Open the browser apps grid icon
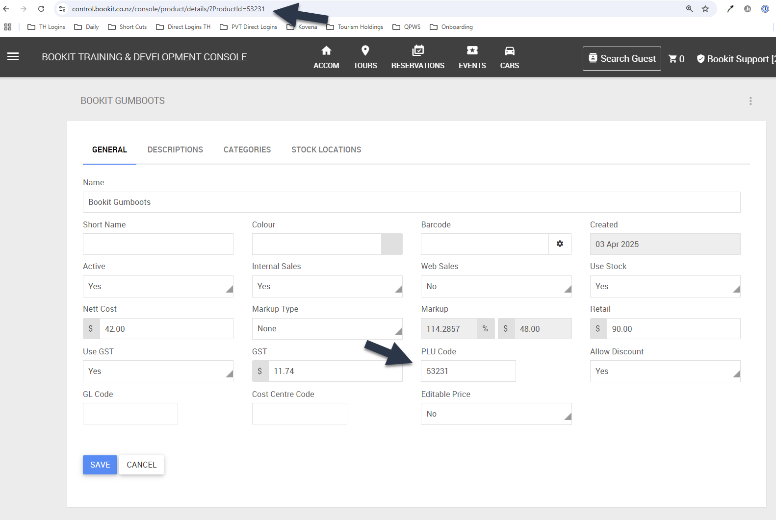This screenshot has height=520, width=776. pos(8,27)
